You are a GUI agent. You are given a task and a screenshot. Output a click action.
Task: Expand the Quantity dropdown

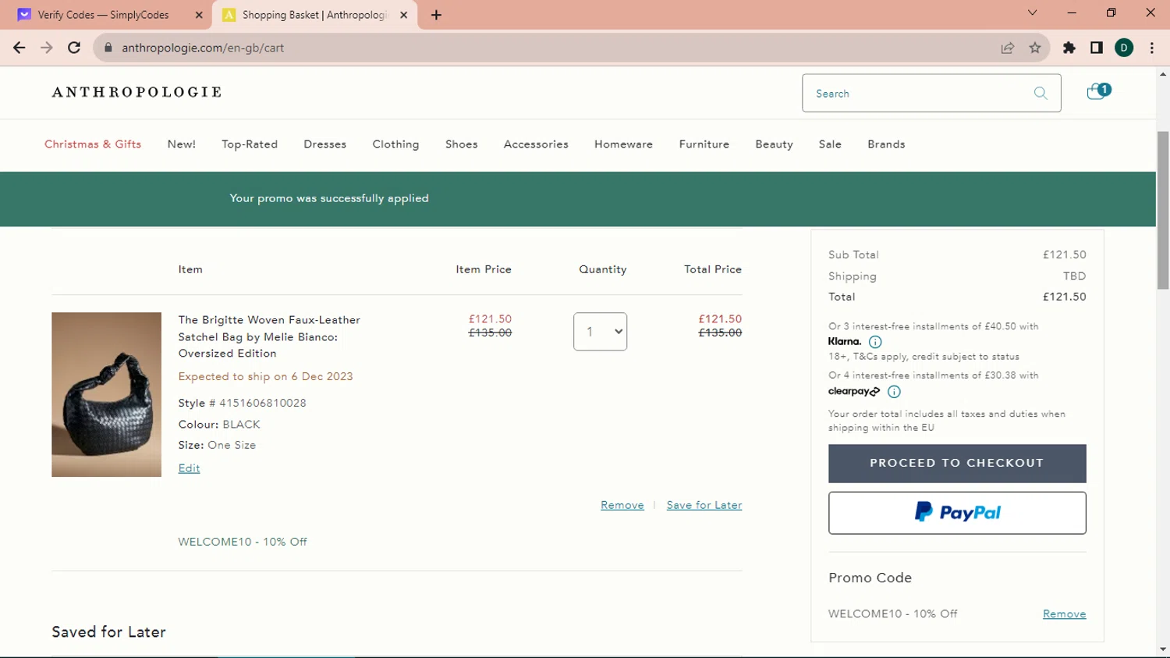click(x=600, y=332)
